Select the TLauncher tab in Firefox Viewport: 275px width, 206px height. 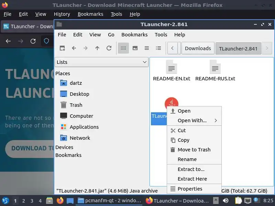point(28,26)
